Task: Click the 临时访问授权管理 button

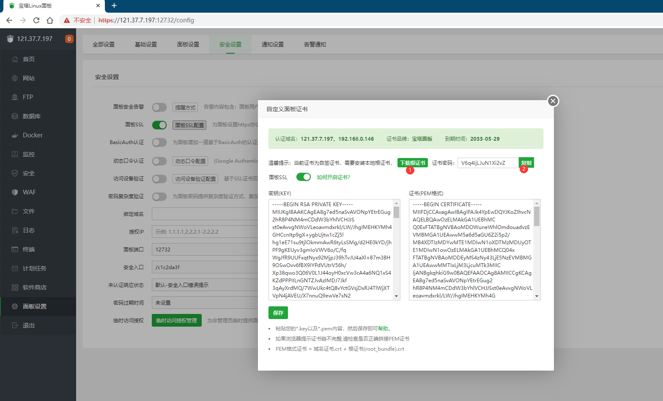Action: [x=177, y=320]
